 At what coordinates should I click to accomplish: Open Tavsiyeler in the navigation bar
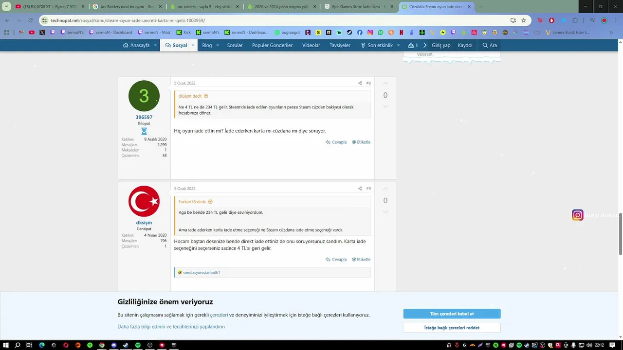coord(340,45)
